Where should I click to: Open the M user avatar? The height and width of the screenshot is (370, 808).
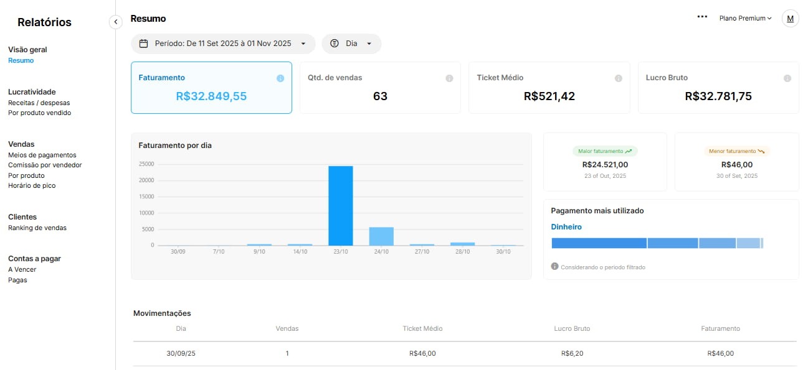pyautogui.click(x=790, y=18)
